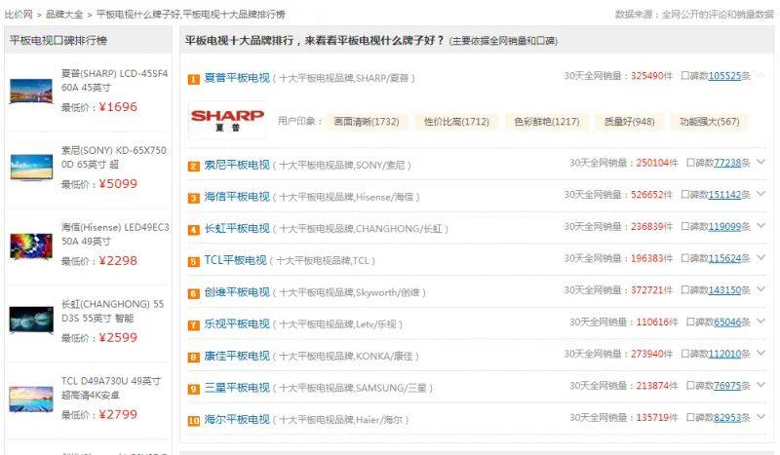Image resolution: width=780 pixels, height=455 pixels.
Task: Select the 色彩鲜艳(1217) impression tag
Action: point(547,122)
